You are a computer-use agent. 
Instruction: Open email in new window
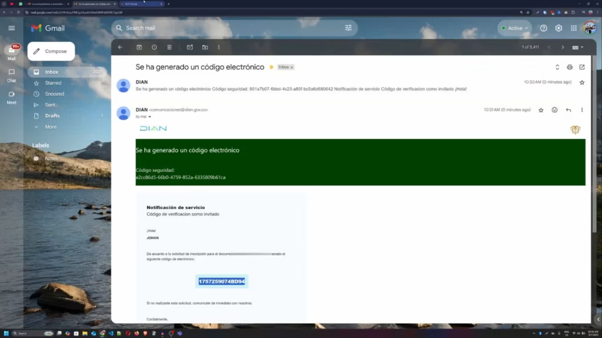[582, 67]
